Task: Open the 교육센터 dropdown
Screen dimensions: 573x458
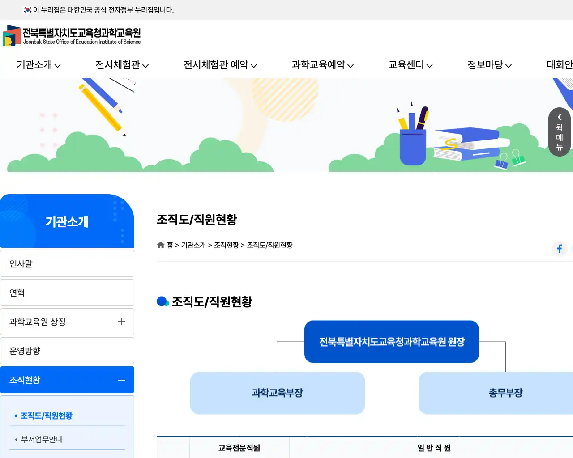Action: pos(410,65)
